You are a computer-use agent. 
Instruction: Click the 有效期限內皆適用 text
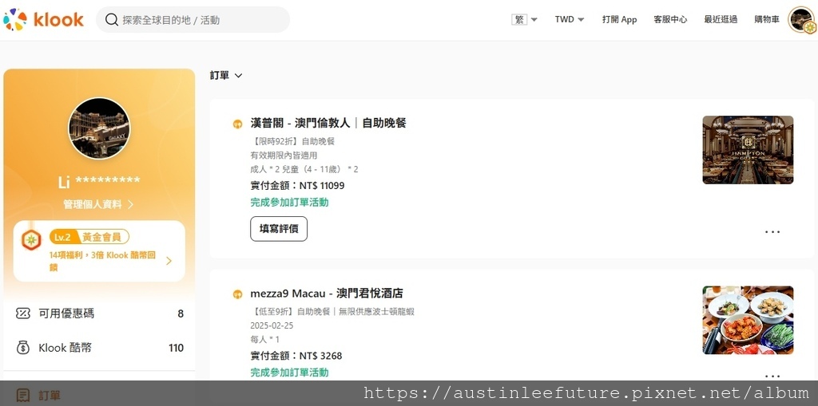[x=284, y=156]
